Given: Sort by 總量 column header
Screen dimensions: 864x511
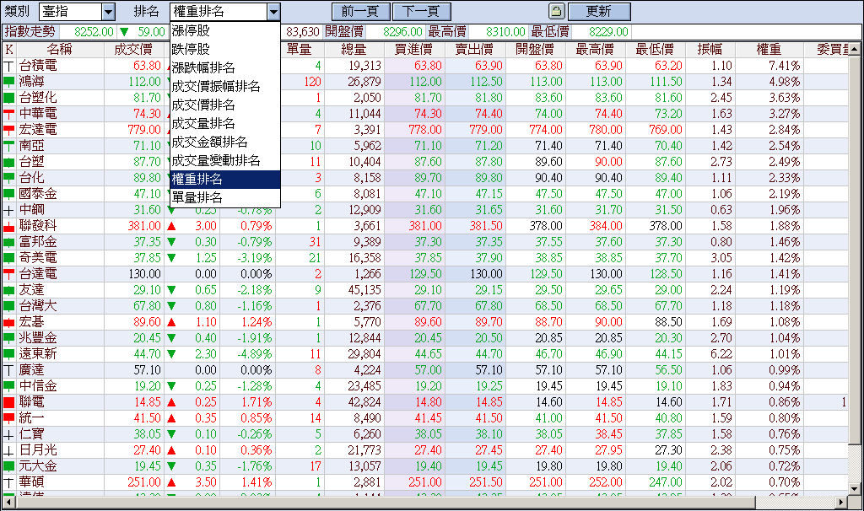Looking at the screenshot, I should click(354, 50).
